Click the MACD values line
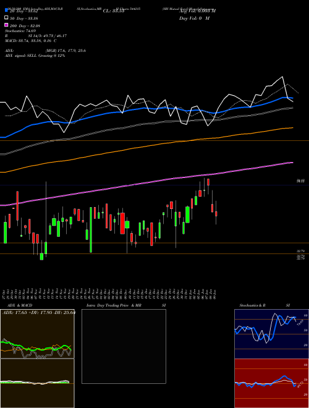 click(x=31, y=41)
